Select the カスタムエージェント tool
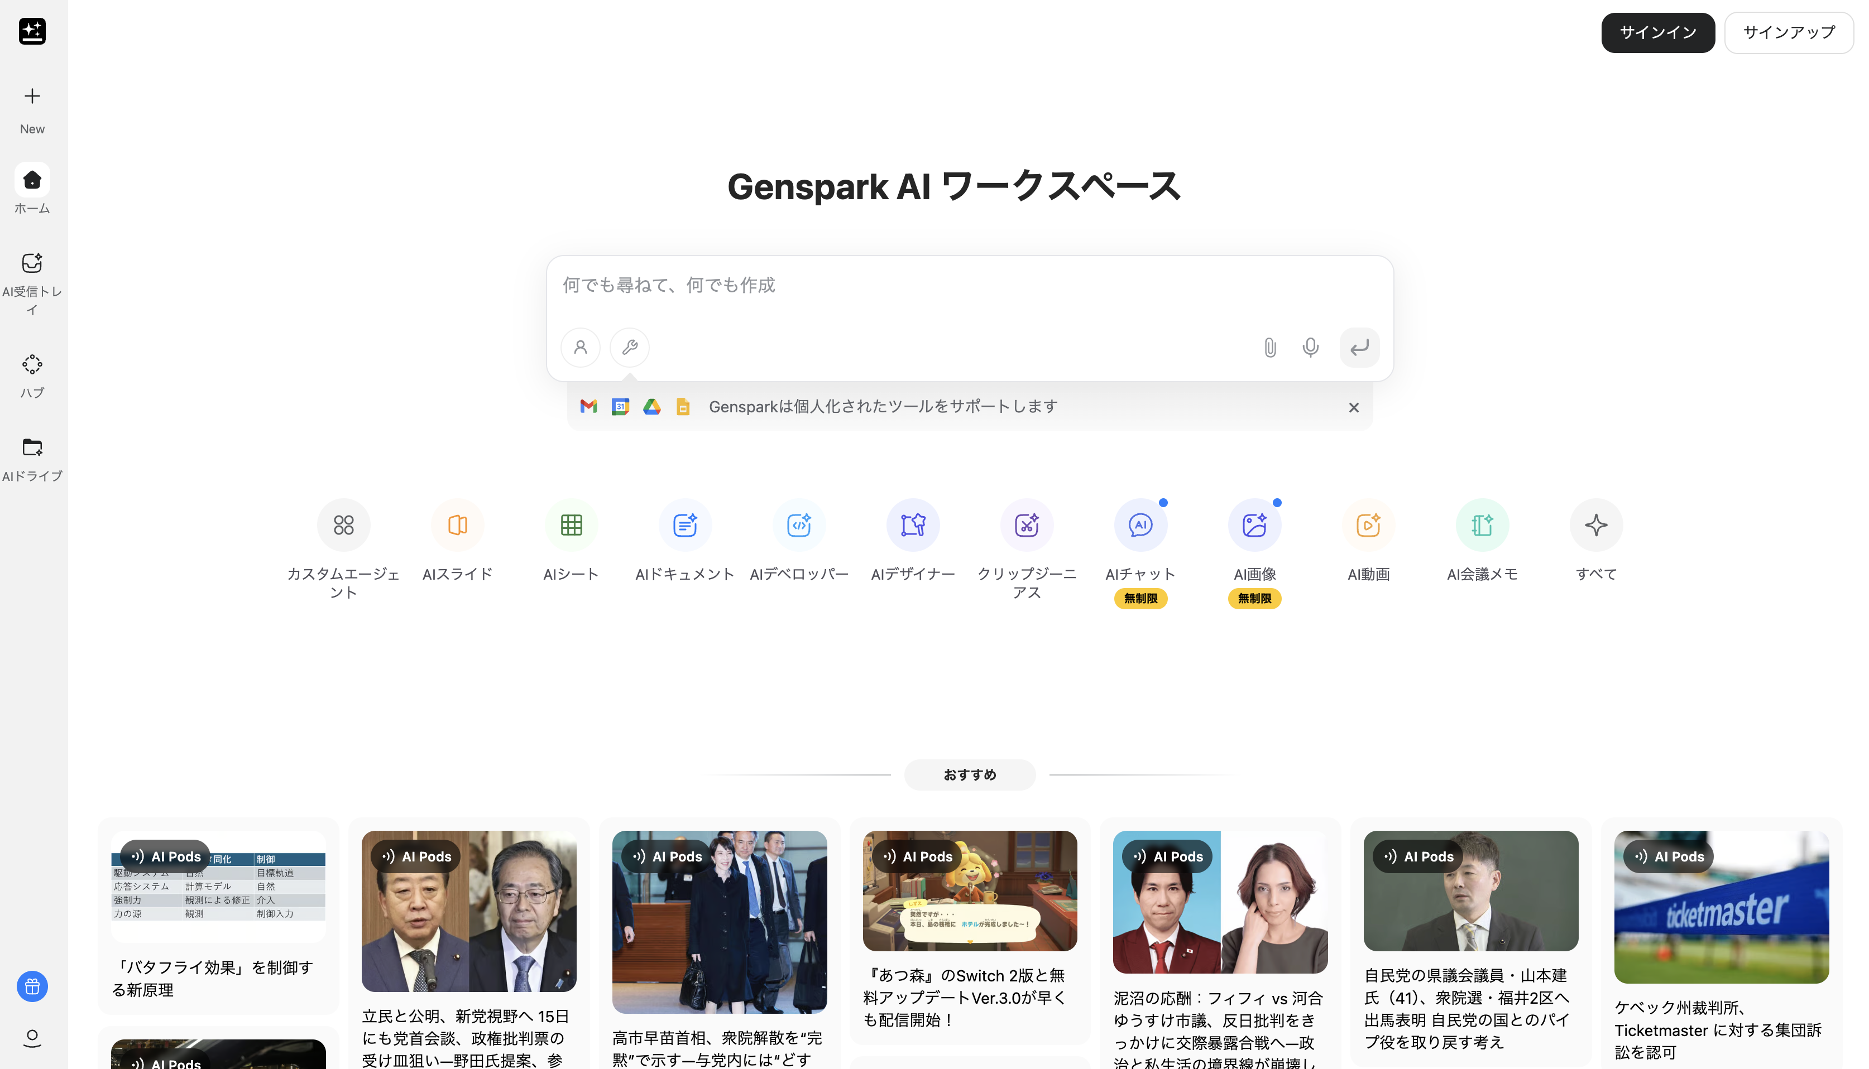 [x=343, y=524]
